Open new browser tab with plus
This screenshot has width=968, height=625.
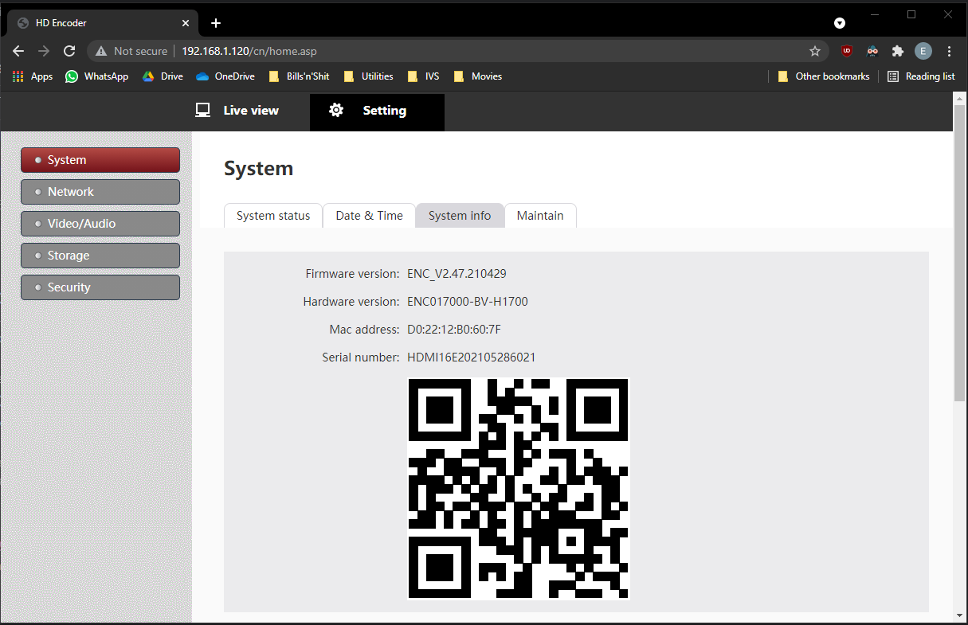pos(216,23)
